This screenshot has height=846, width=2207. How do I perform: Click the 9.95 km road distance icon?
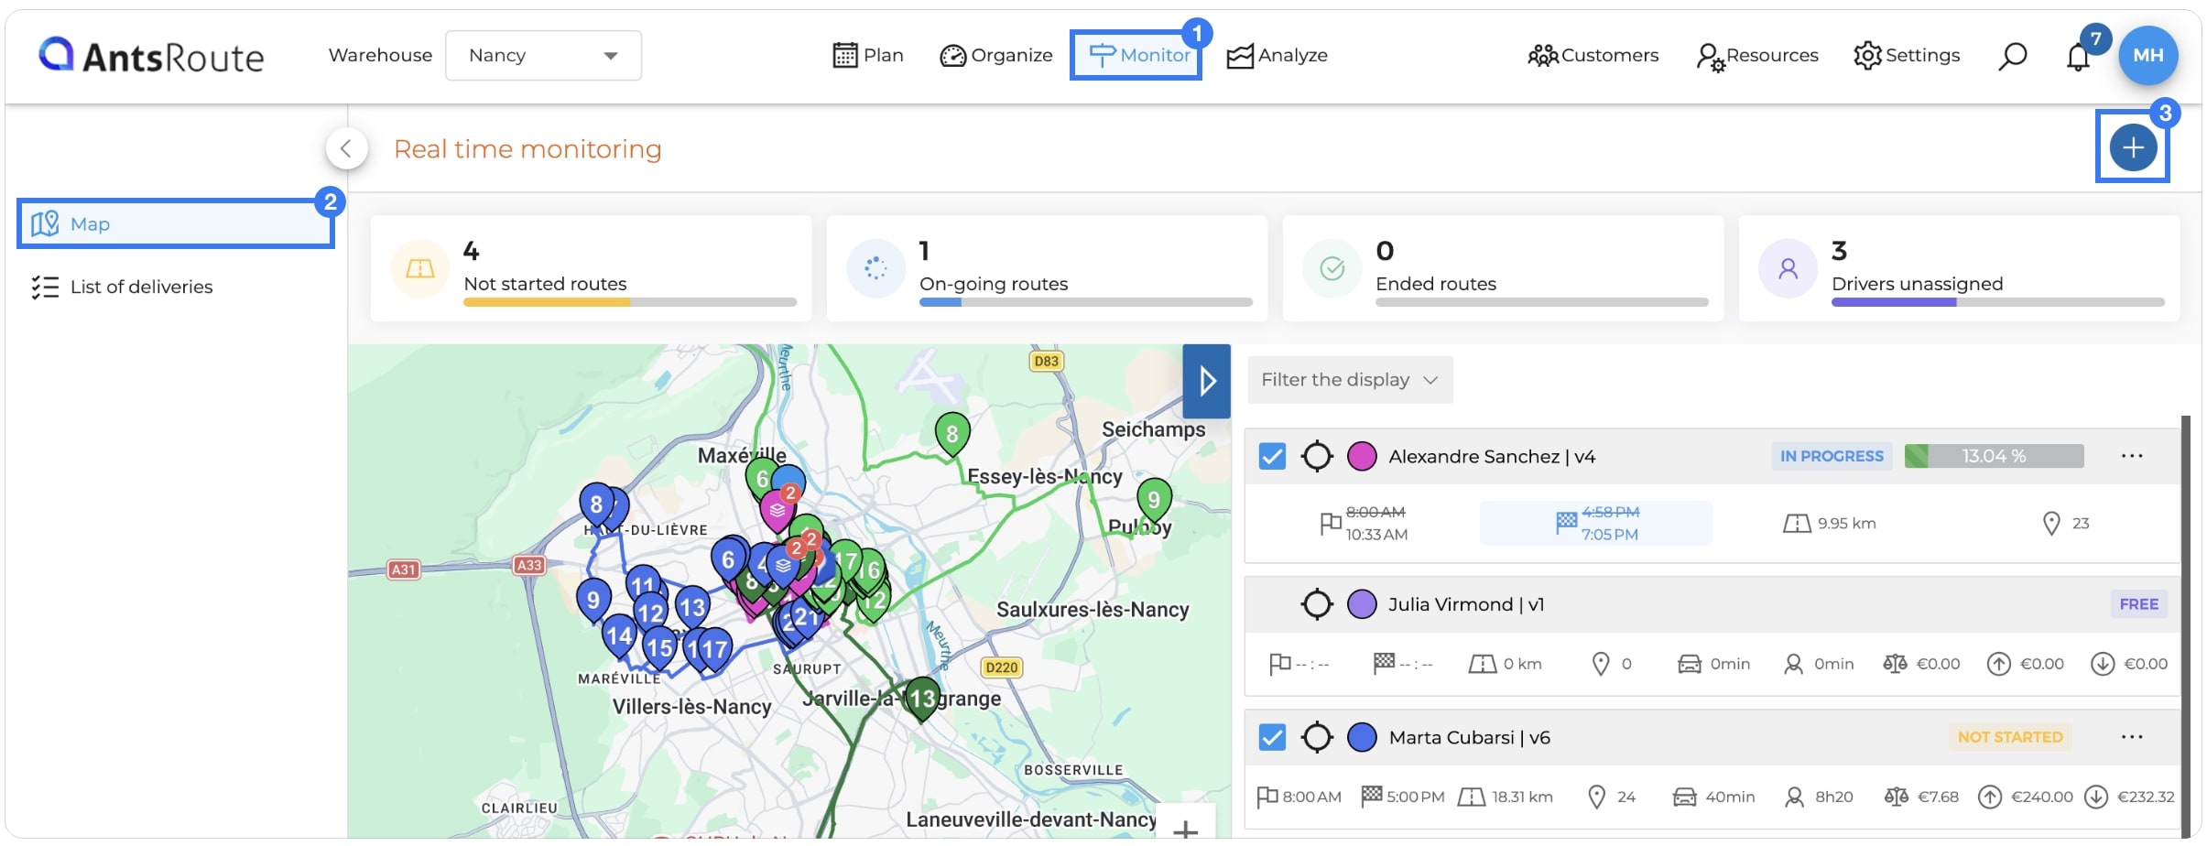tap(1797, 524)
